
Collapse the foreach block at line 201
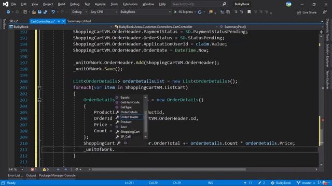pos(39,87)
